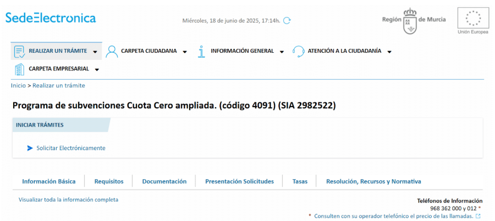495x221 pixels.
Task: Click the phone numbers 968 362 000 y 012
Action: coord(454,208)
